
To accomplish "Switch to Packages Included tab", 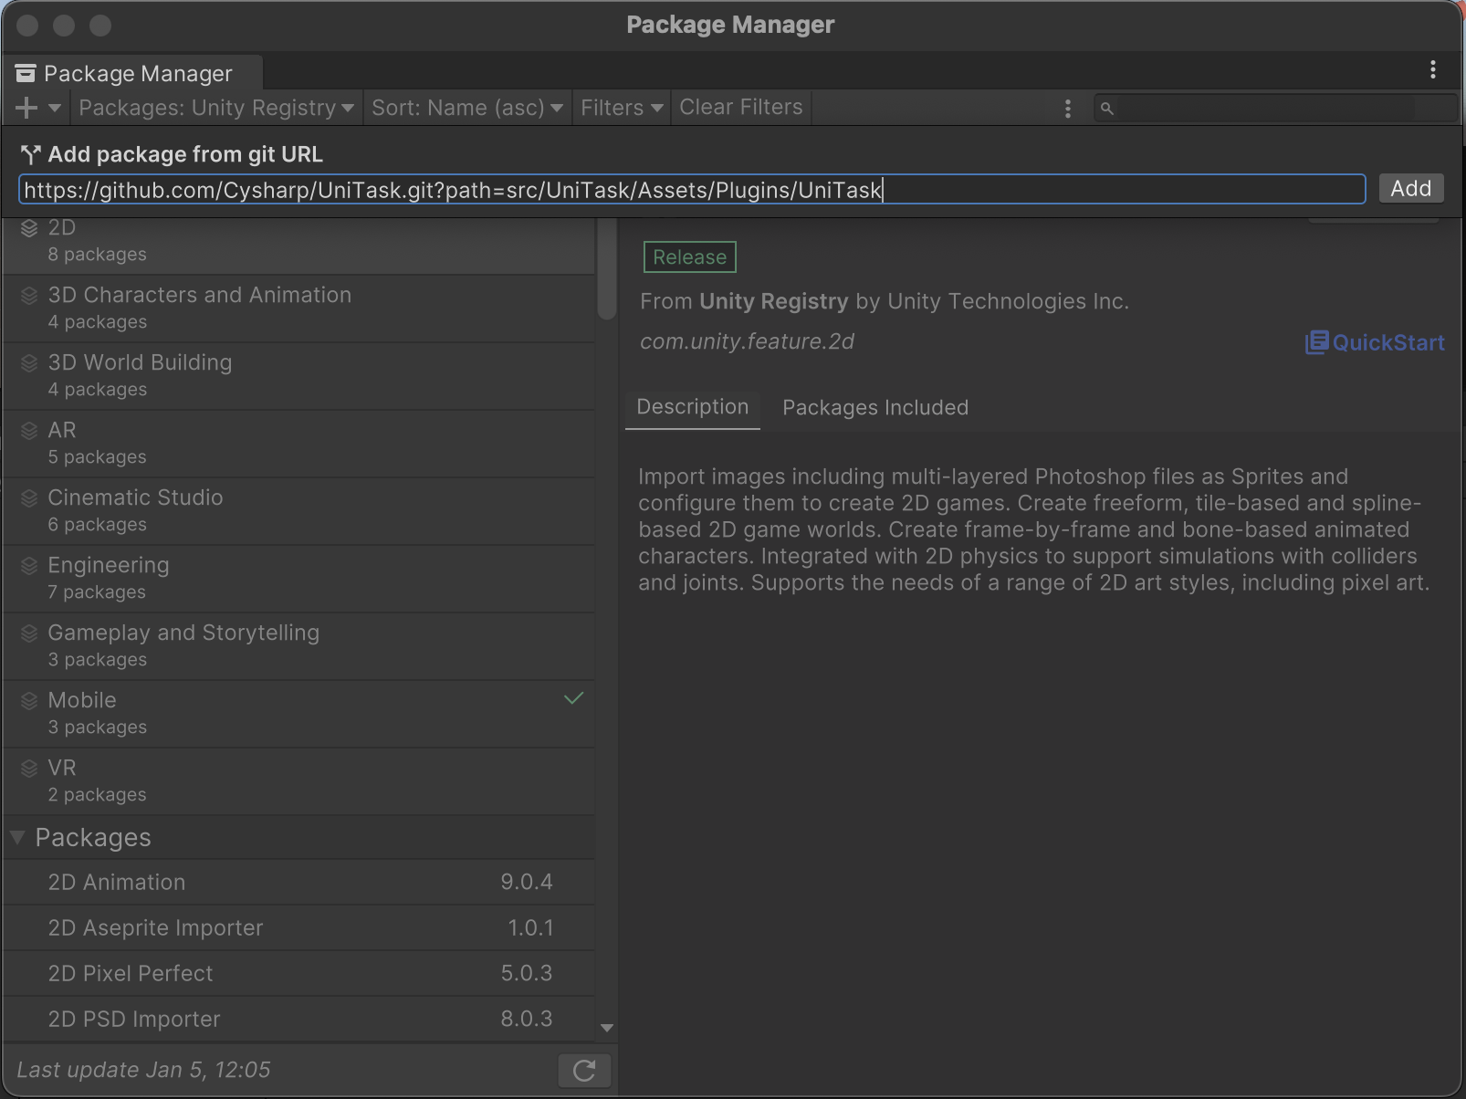I will tap(875, 408).
